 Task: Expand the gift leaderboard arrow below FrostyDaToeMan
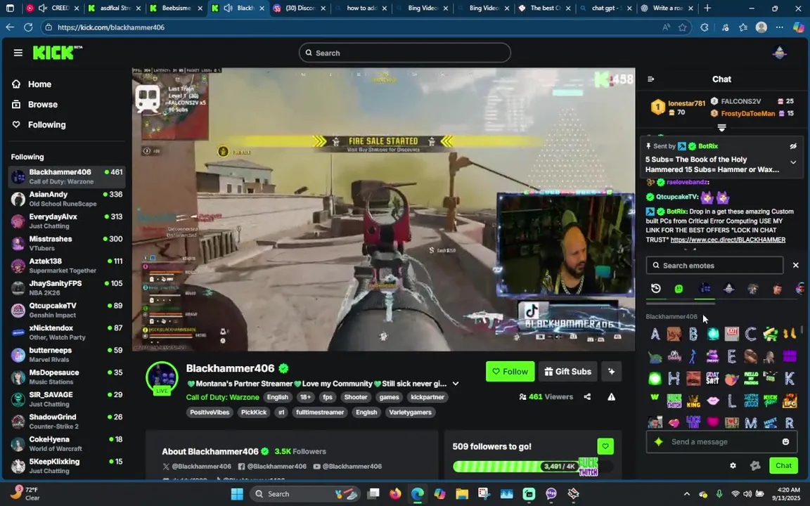721,127
